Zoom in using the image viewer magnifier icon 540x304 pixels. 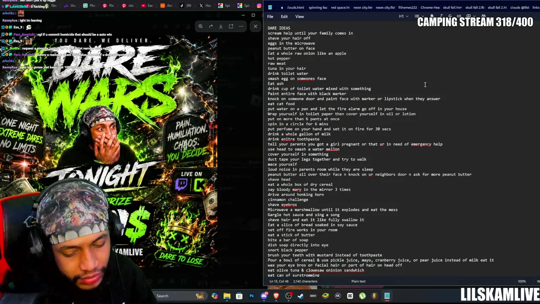click(201, 26)
